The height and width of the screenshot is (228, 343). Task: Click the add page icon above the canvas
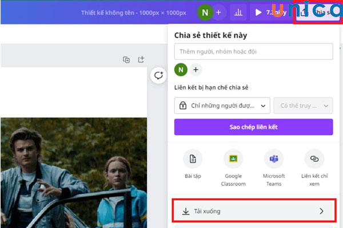click(x=141, y=59)
